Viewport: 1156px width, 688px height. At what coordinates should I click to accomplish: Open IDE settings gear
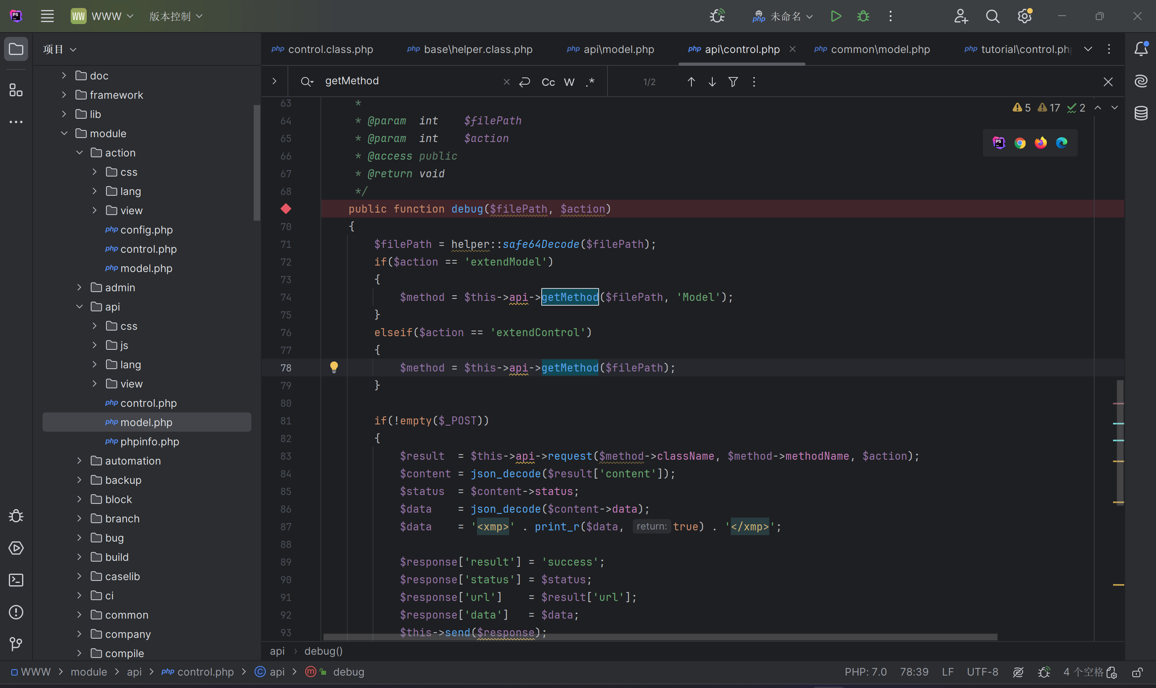click(x=1024, y=16)
